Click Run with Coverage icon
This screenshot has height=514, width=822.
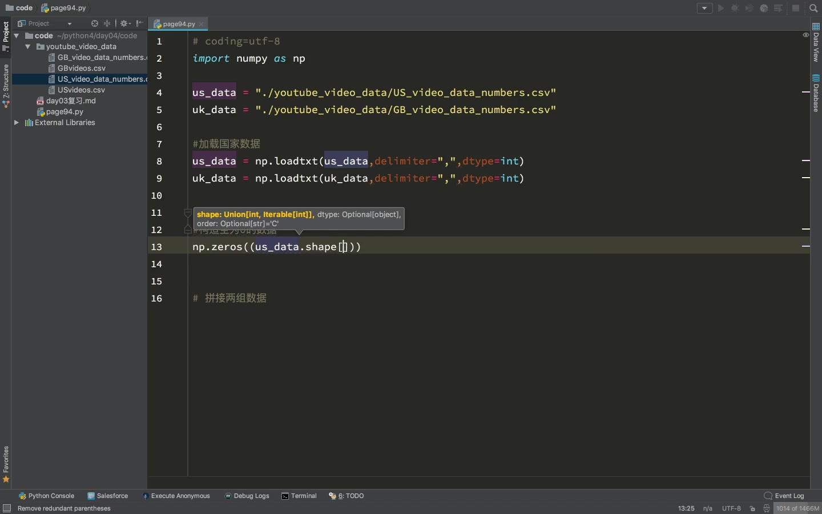point(749,8)
